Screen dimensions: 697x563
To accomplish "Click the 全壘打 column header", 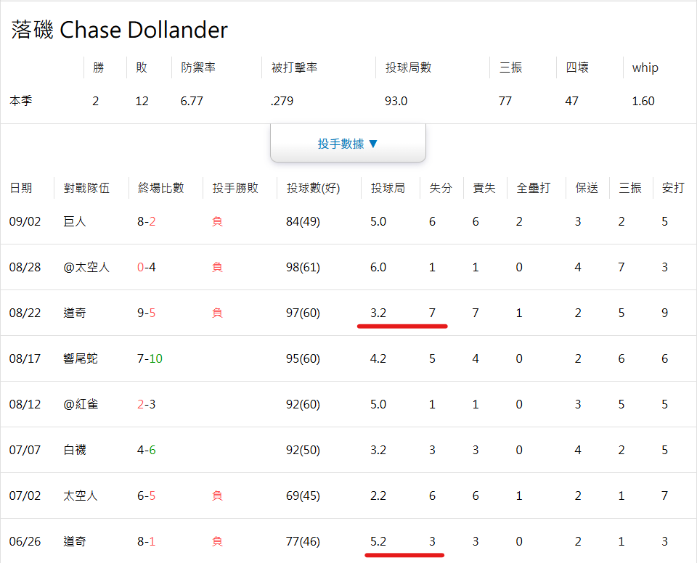I will 534,188.
